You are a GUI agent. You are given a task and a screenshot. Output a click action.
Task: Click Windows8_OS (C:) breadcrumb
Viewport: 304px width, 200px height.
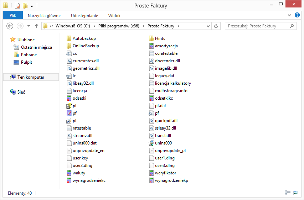[73, 26]
